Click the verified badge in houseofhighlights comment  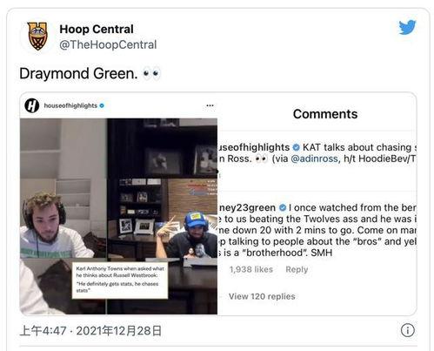pos(296,147)
